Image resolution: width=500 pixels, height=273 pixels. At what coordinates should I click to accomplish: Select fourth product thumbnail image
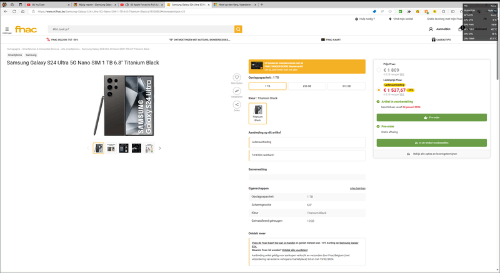(x=136, y=148)
